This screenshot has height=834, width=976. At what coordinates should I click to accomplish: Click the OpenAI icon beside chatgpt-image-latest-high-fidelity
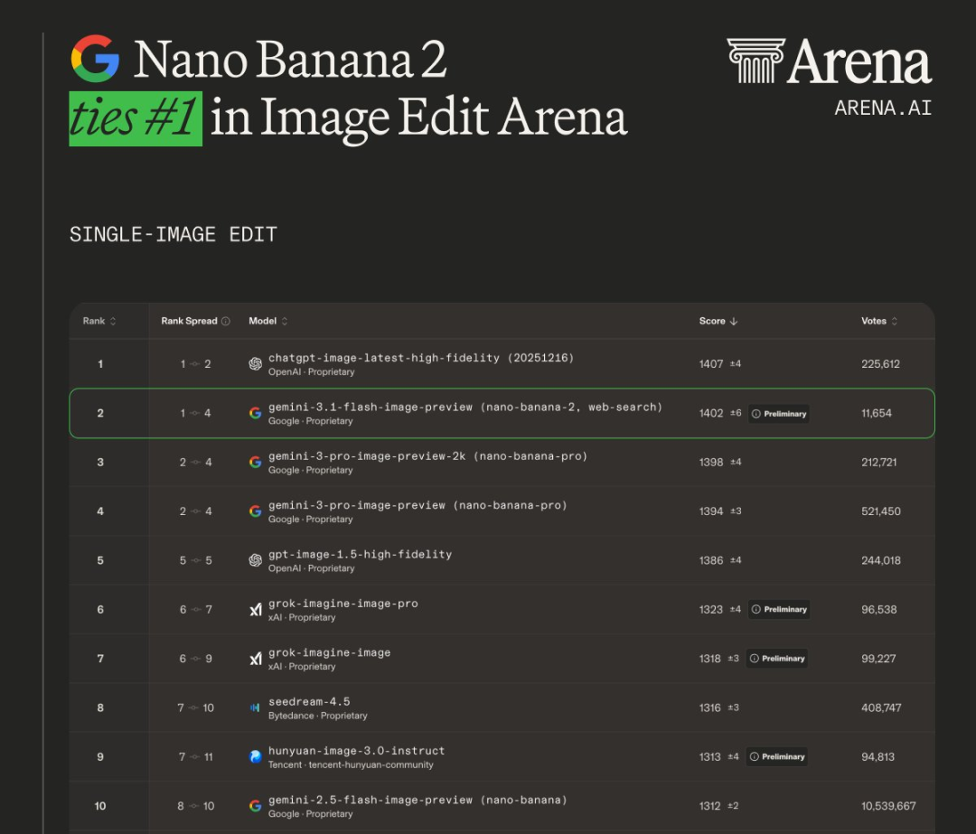(256, 364)
